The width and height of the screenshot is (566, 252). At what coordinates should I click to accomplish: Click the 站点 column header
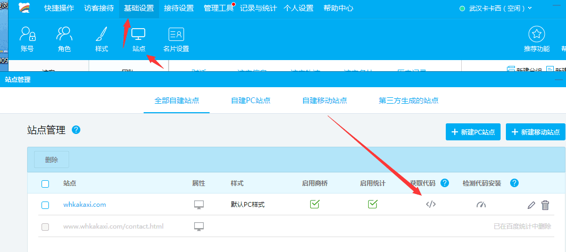coord(70,183)
